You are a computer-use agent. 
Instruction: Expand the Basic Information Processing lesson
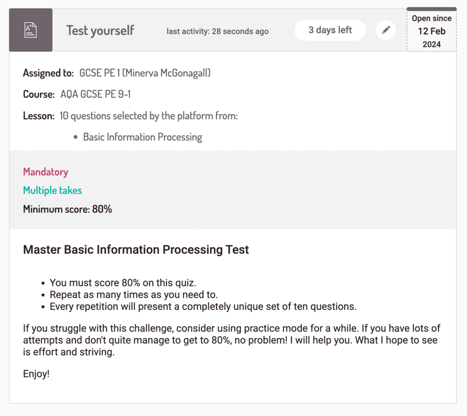[x=142, y=137]
